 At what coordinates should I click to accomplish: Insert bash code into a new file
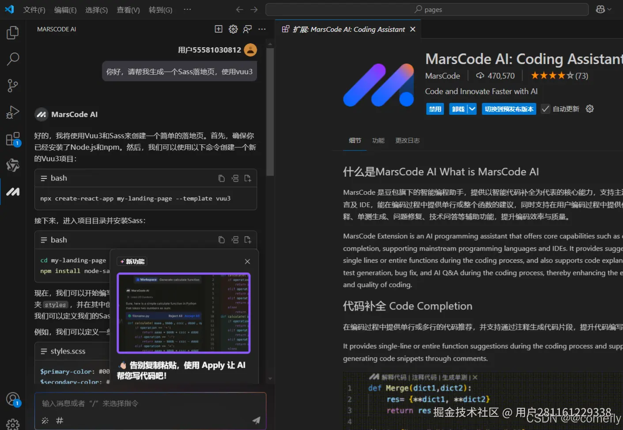(x=248, y=178)
